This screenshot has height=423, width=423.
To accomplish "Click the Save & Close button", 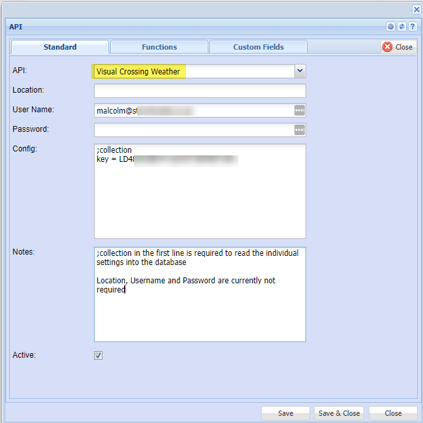I will click(x=339, y=413).
